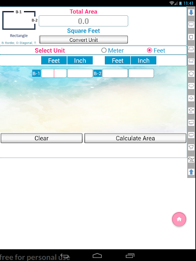The image size is (196, 261).
Task: Focus the B-2 inch input field
Action: tap(141, 73)
